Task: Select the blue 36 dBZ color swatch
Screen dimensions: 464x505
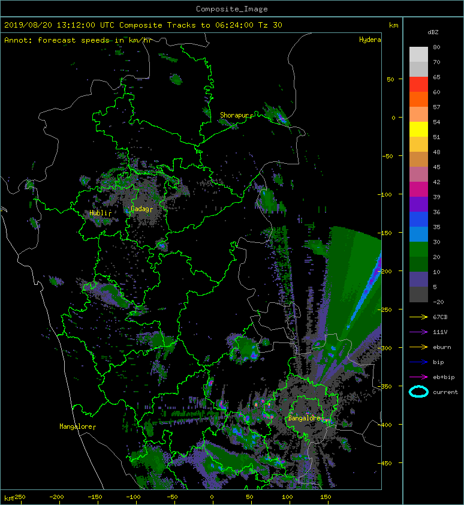Action: pos(418,220)
